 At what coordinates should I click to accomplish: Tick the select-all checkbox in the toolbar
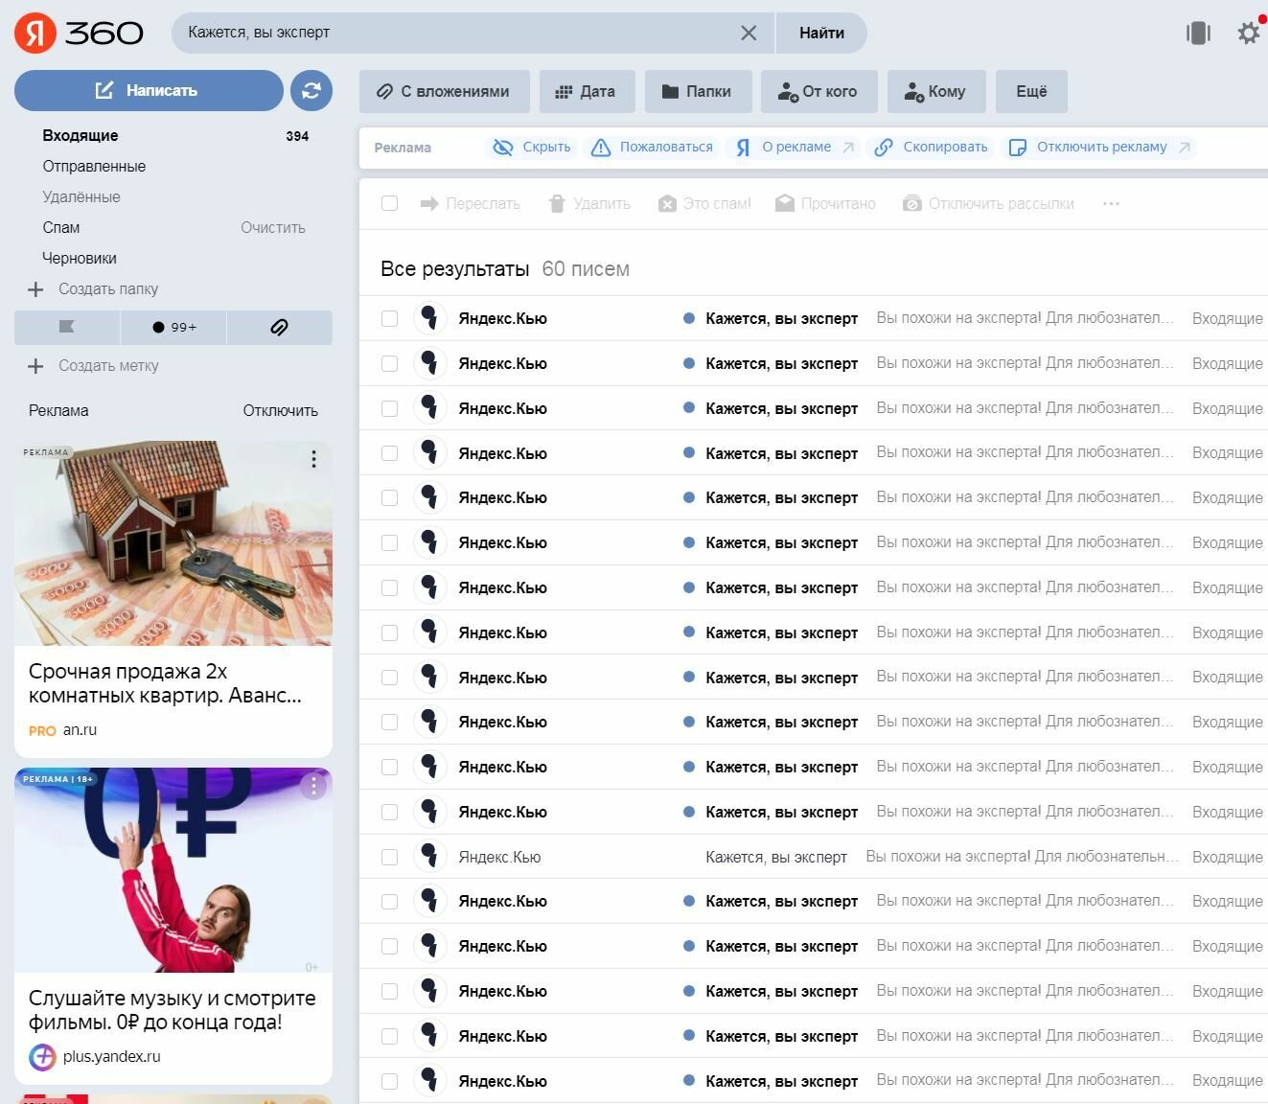click(389, 203)
